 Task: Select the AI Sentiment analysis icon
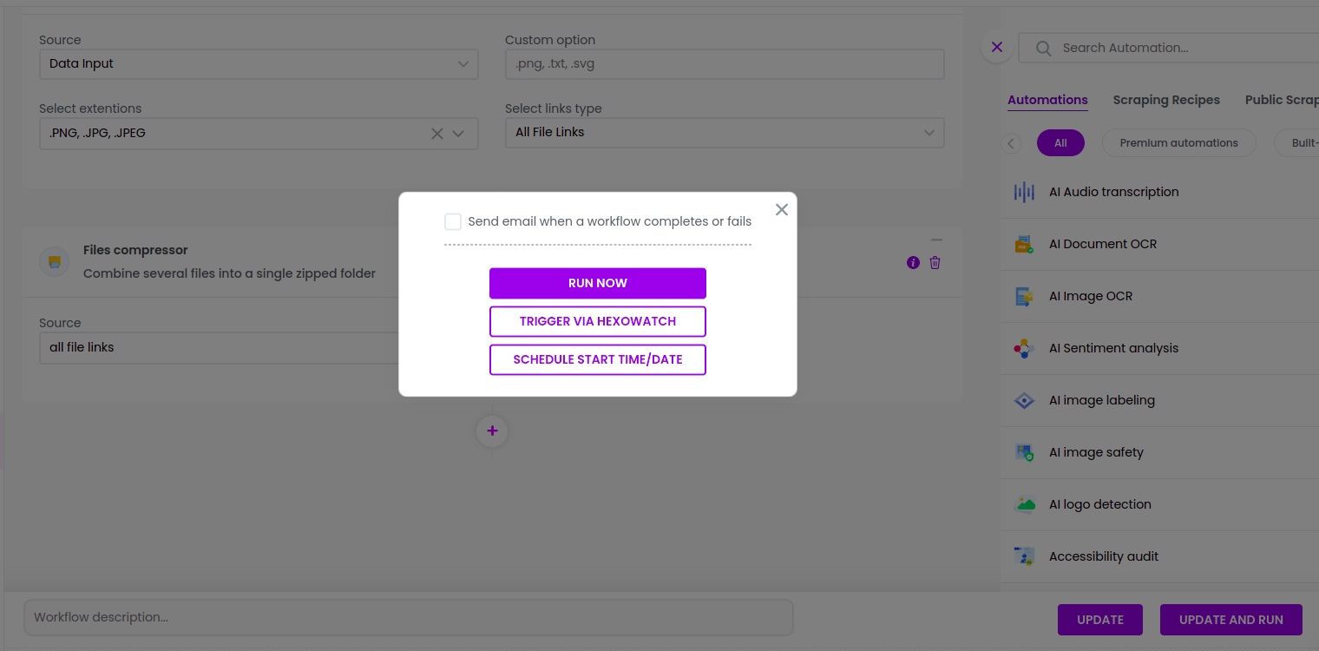pyautogui.click(x=1024, y=348)
